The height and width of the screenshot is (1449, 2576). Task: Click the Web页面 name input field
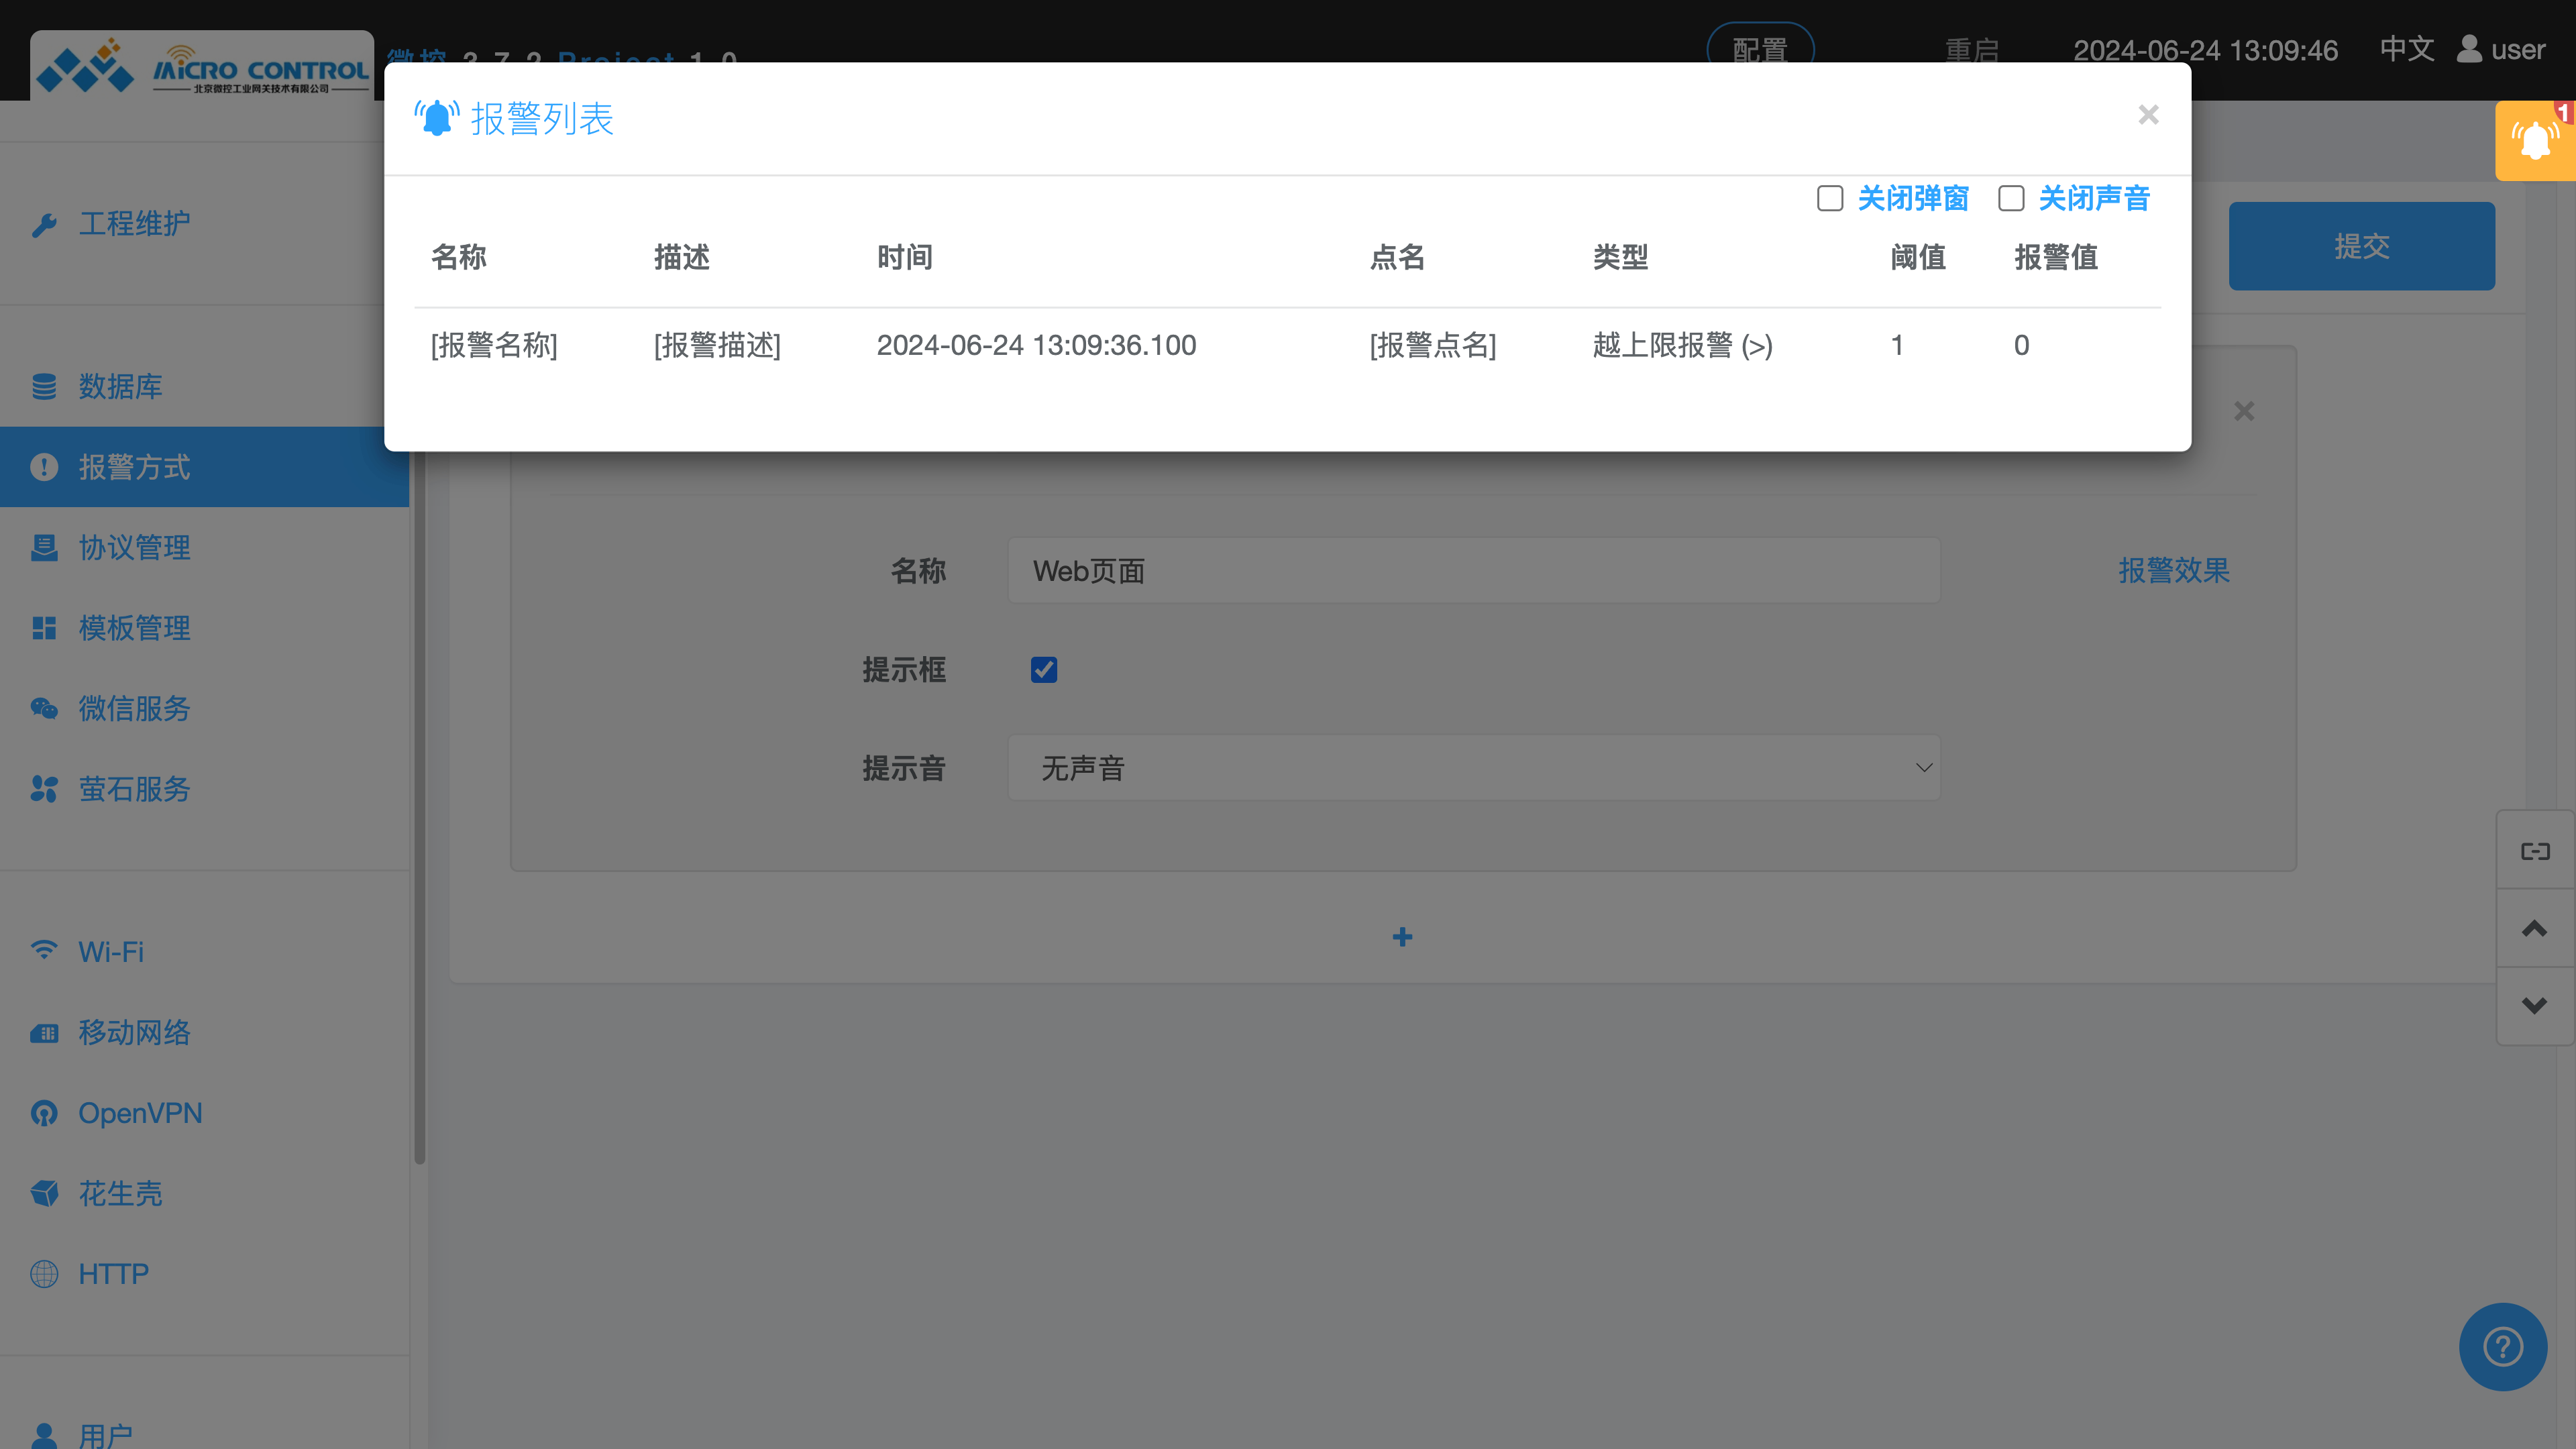1472,571
